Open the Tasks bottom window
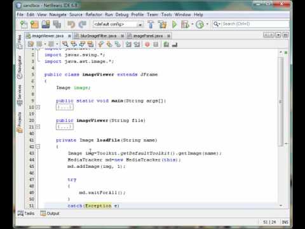This screenshot has height=229, width=305. 26,213
